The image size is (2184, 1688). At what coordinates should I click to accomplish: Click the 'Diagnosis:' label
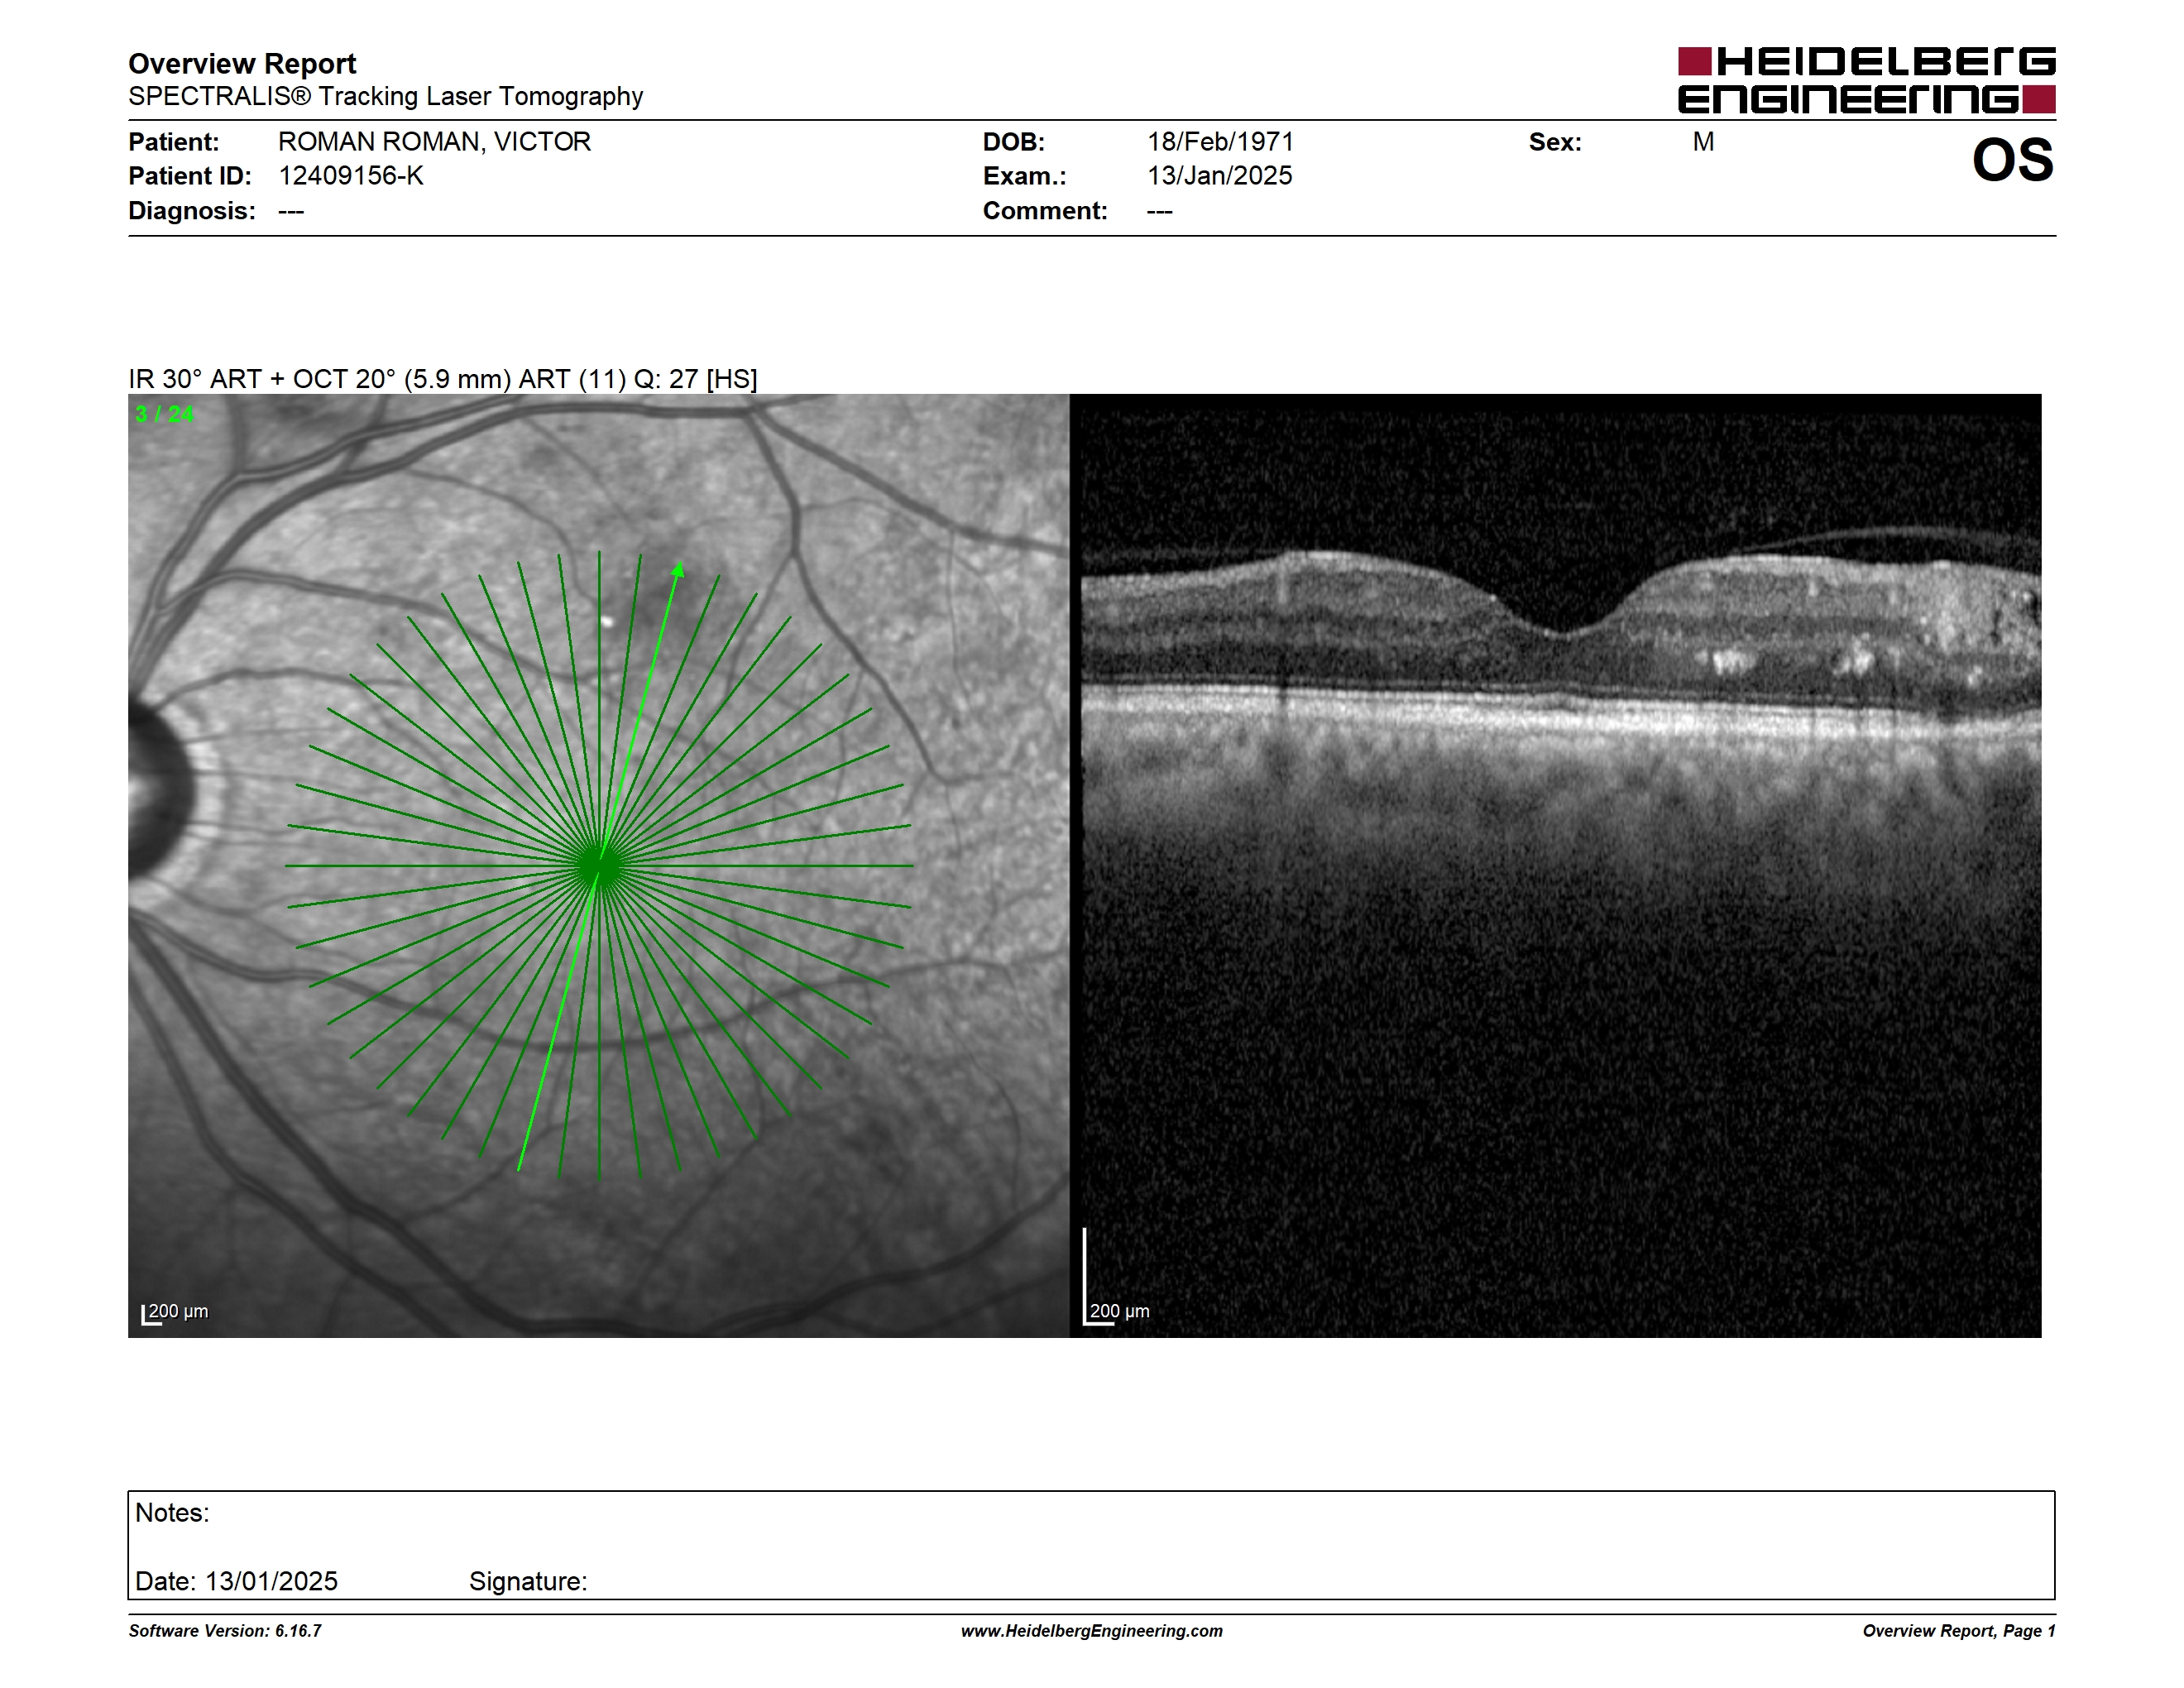coord(192,211)
